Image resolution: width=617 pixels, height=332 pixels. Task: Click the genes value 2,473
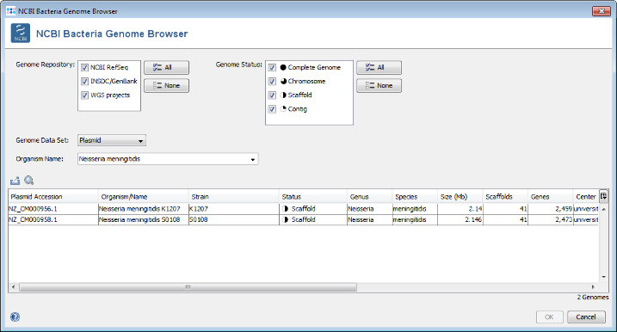564,220
